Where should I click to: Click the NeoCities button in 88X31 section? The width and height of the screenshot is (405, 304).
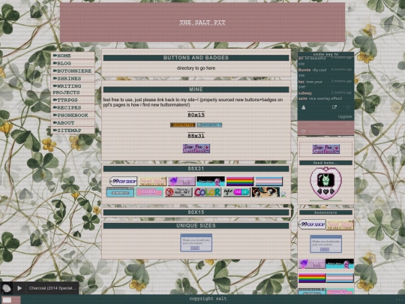[x=152, y=181]
